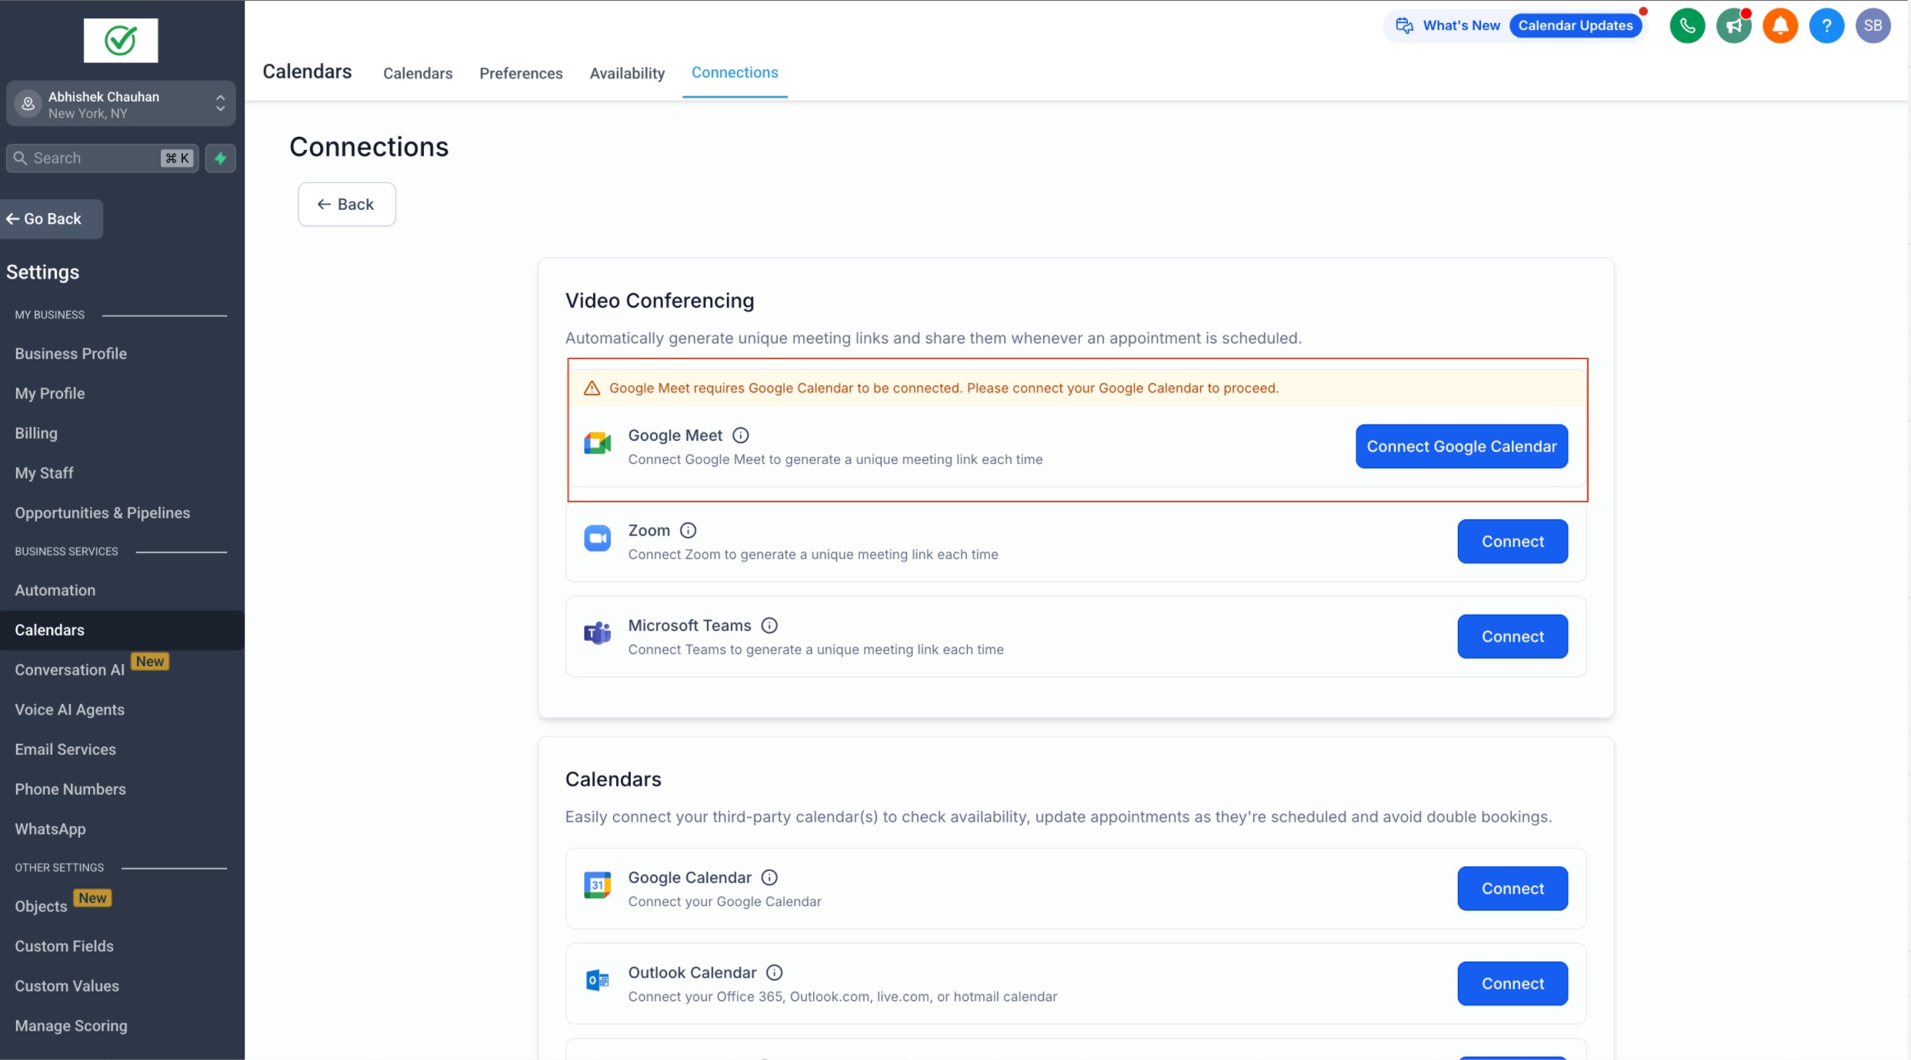Click the green checkmark app logo
1911x1060 pixels.
121,41
